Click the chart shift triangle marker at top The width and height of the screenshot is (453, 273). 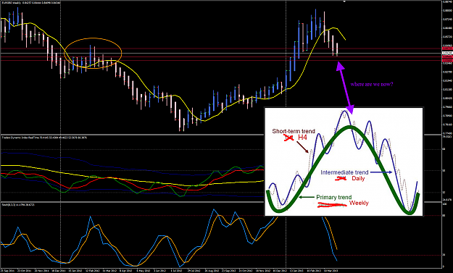(344, 1)
